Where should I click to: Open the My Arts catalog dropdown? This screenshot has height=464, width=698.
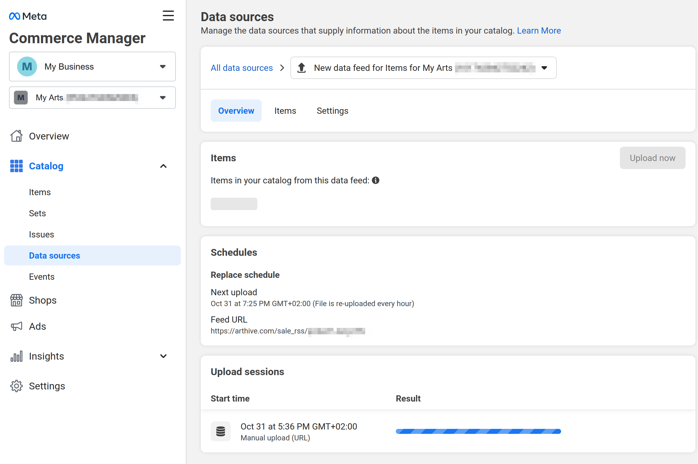pos(92,98)
